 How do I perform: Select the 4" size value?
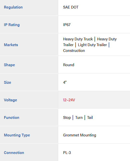coord(65,83)
